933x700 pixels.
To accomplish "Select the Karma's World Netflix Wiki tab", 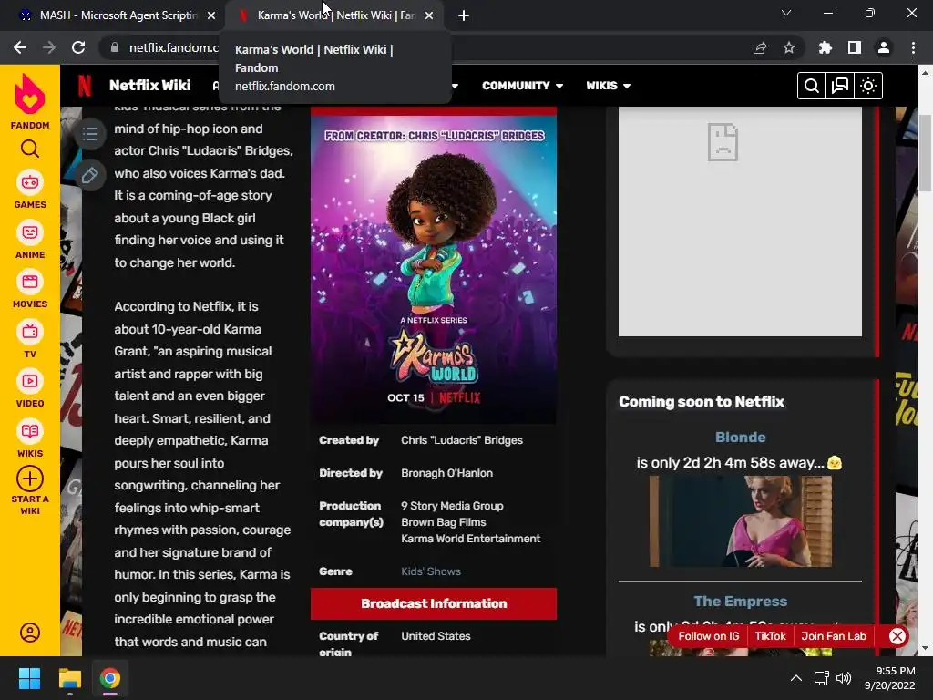I will pyautogui.click(x=336, y=15).
